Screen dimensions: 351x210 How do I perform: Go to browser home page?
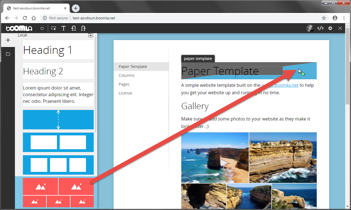34,18
